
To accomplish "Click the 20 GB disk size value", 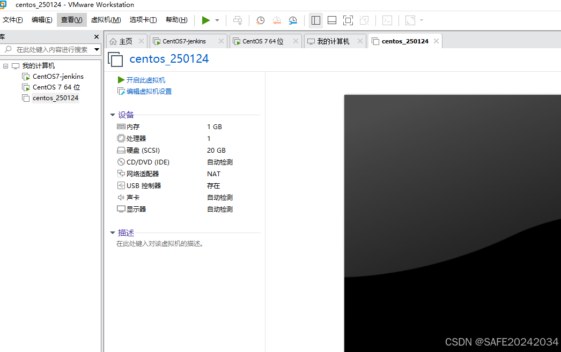I will pyautogui.click(x=216, y=151).
